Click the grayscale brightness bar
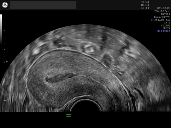The width and height of the screenshot is (171, 128). [x=1, y=29]
